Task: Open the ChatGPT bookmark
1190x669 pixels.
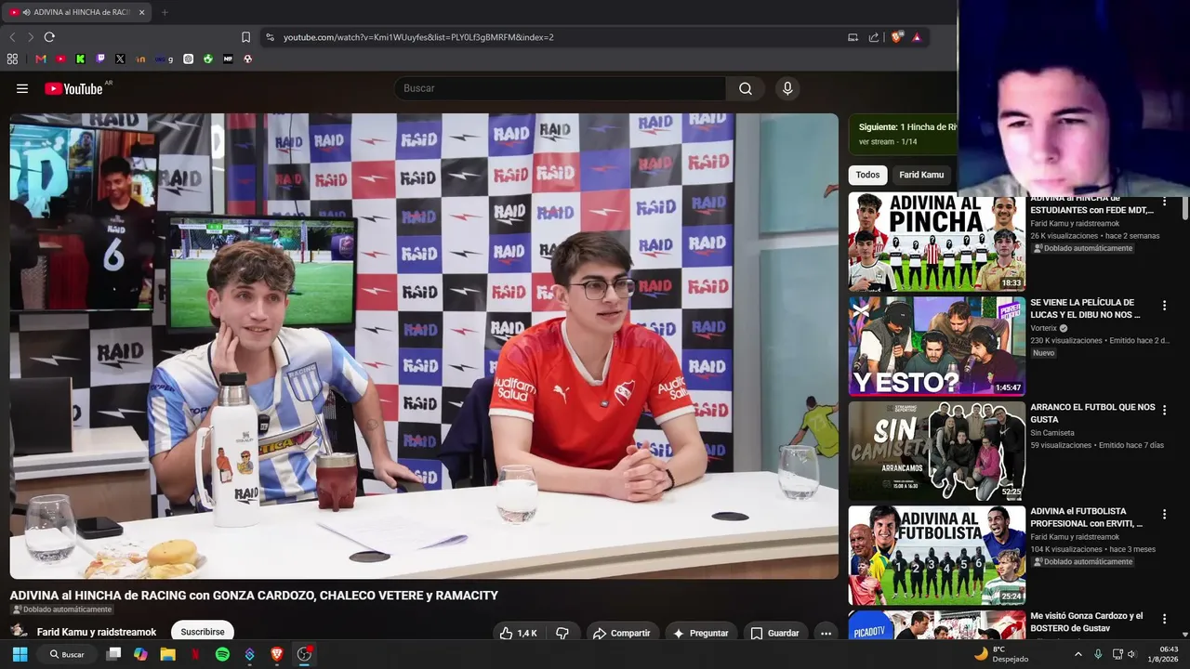Action: click(188, 59)
